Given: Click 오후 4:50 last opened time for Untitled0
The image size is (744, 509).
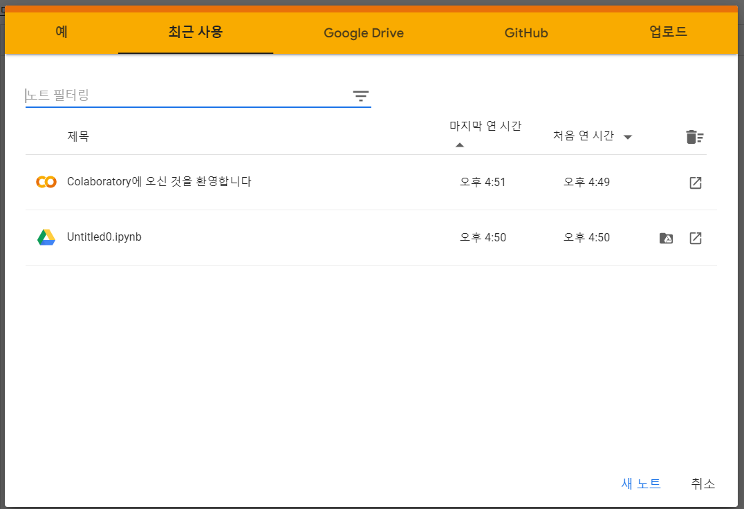Looking at the screenshot, I should (x=483, y=238).
